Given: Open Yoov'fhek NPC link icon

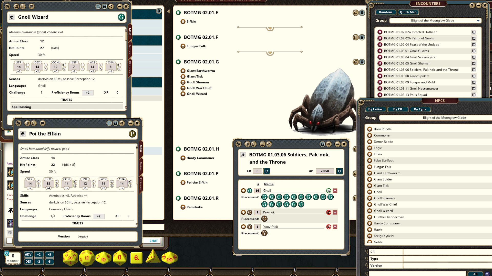Looking at the screenshot, I should point(243,227).
